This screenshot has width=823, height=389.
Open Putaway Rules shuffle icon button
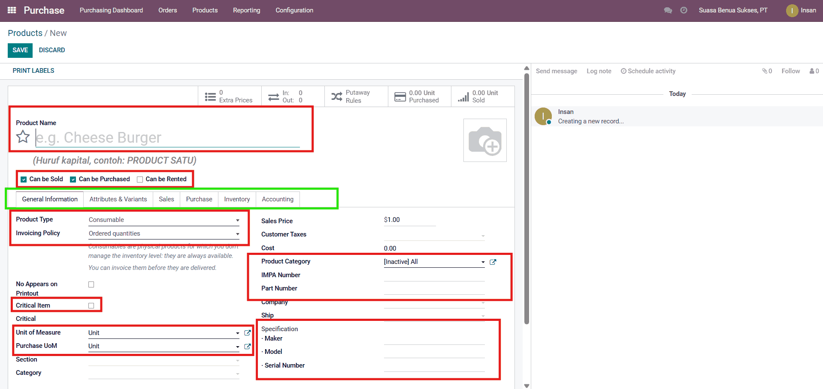click(x=337, y=96)
